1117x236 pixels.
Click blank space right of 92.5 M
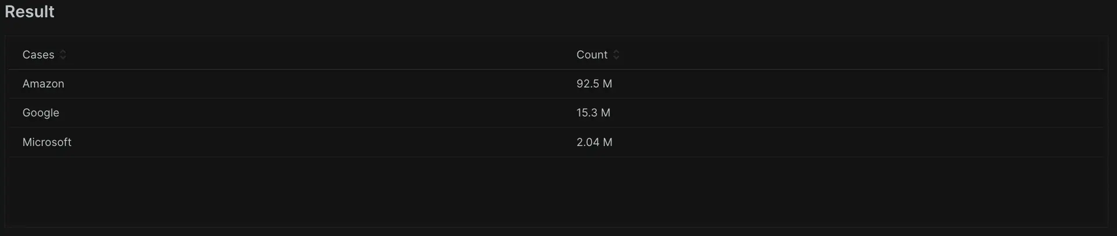coord(844,84)
